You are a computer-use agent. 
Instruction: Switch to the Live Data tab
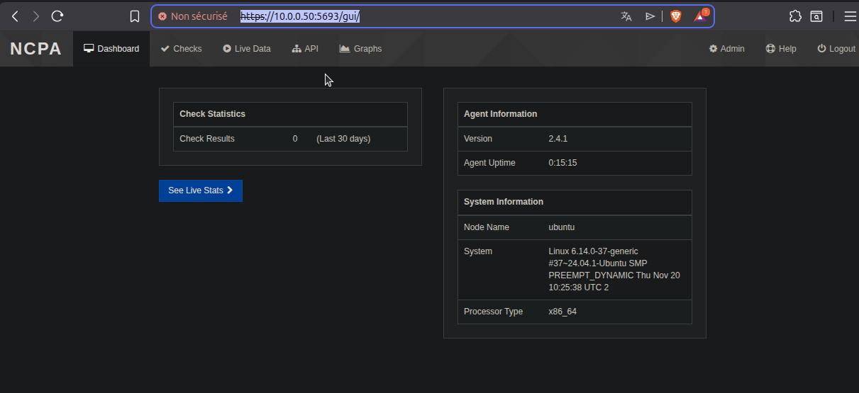coord(247,49)
